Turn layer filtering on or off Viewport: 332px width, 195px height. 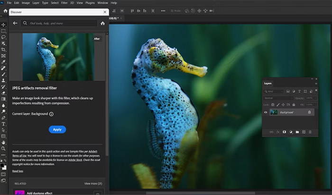tap(316, 91)
